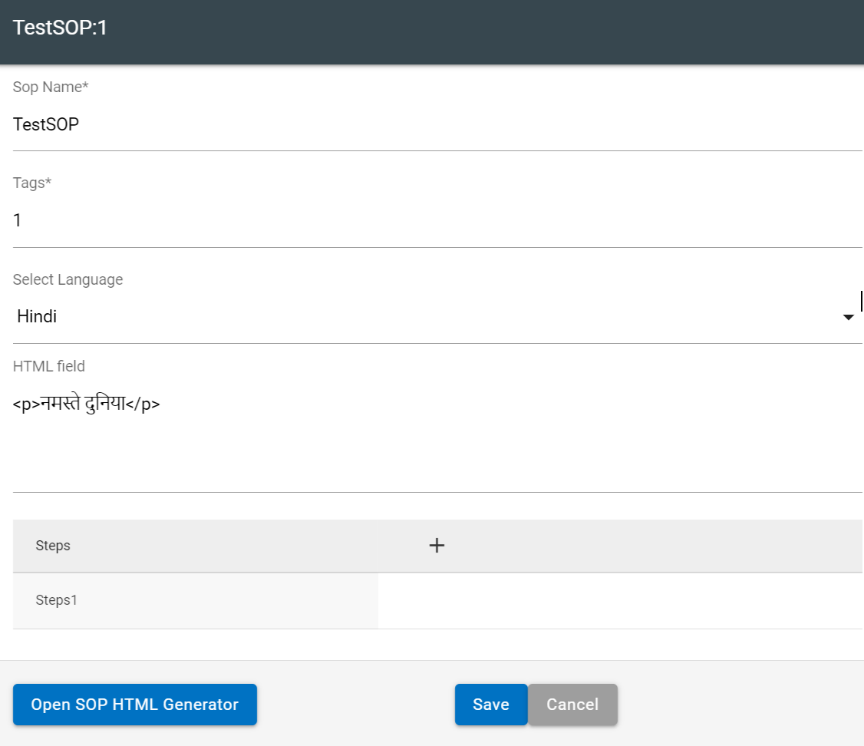
Task: Click the Hindi language value
Action: (x=36, y=316)
